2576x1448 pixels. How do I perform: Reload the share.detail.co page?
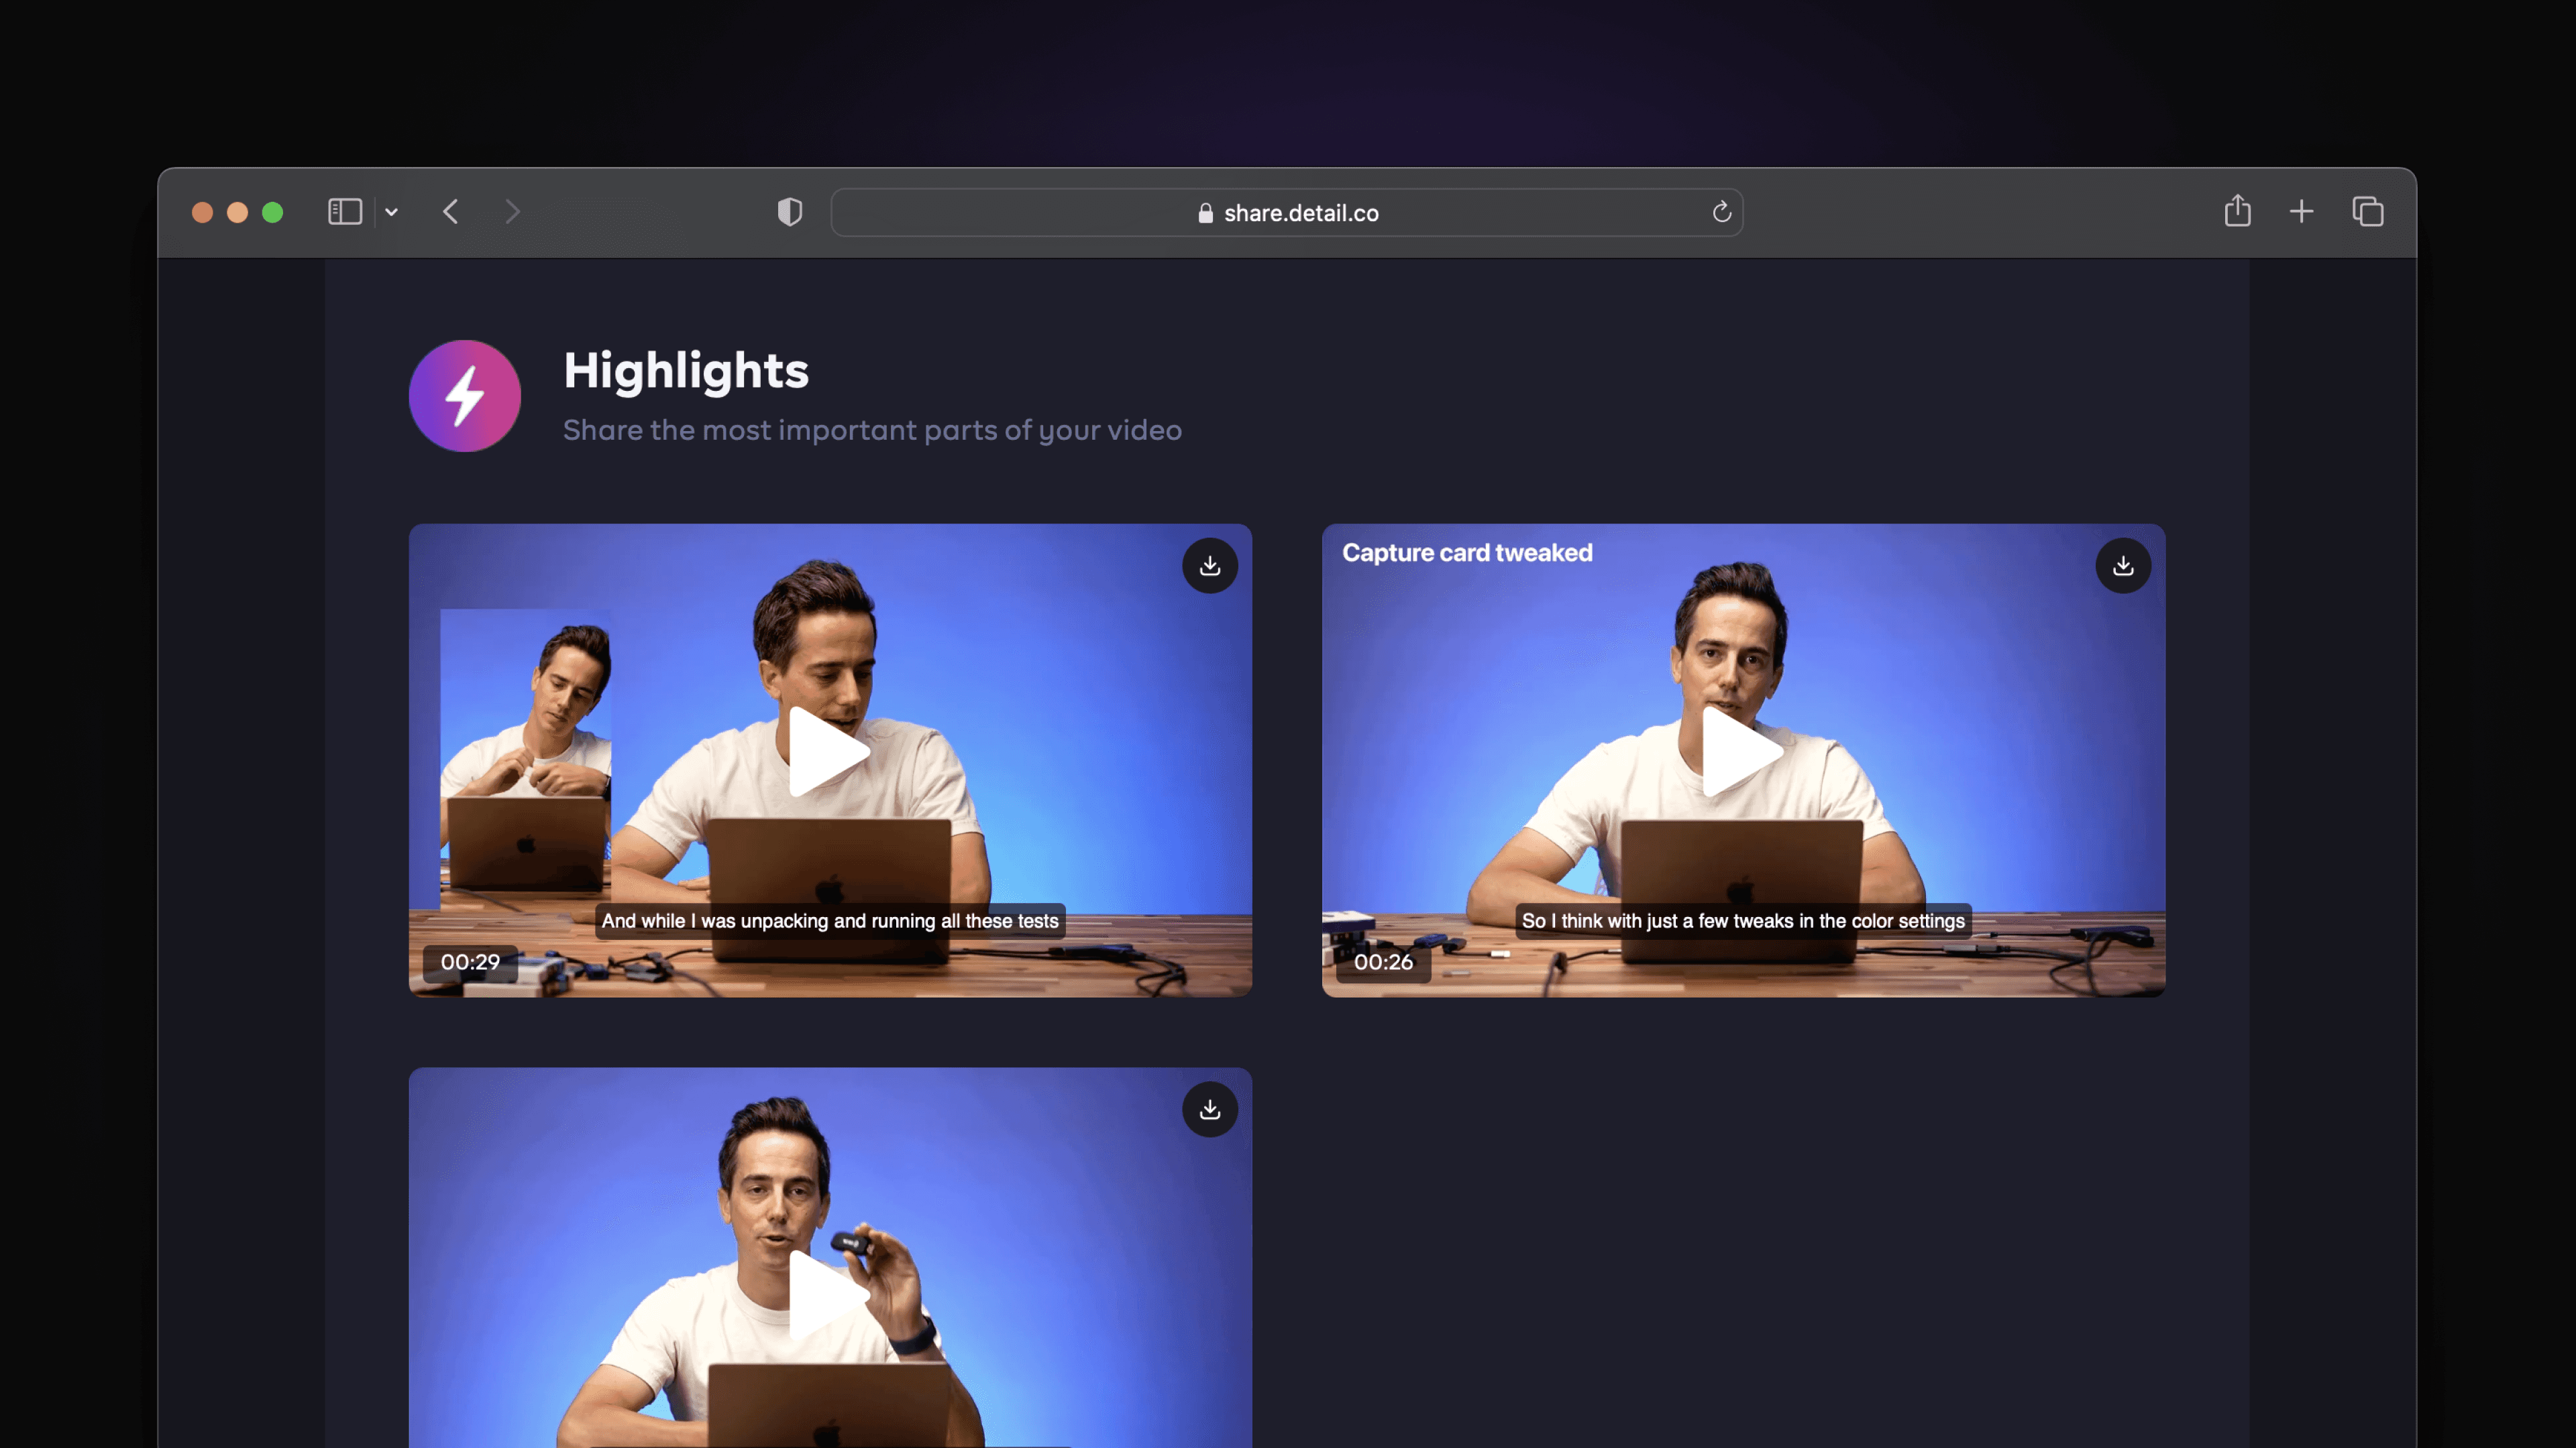[x=1721, y=212]
